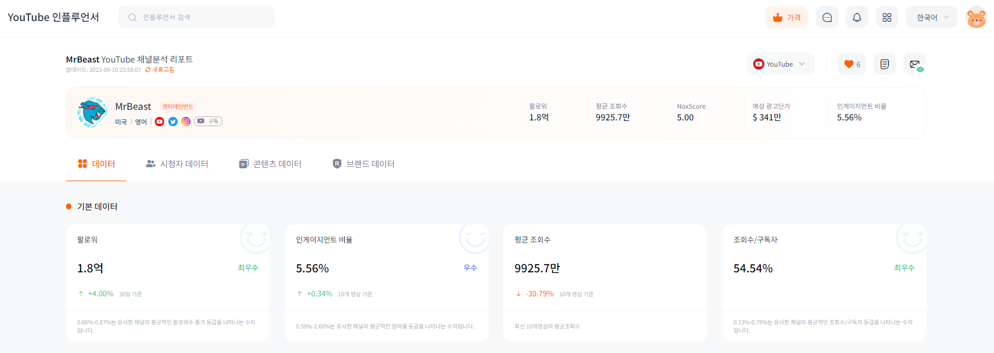Screen dimensions: 994x353
Task: Switch to the 브랜드 데이터 tab
Action: tap(363, 164)
